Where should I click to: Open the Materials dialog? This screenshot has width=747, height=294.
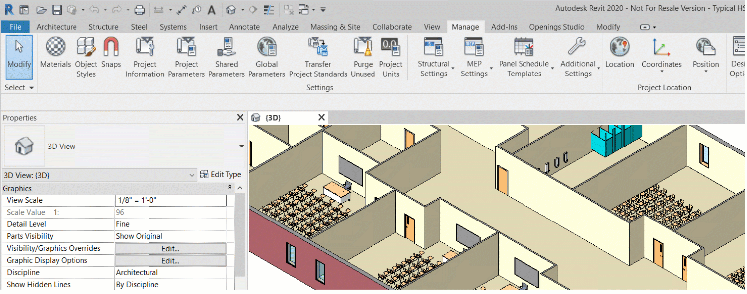coord(55,52)
